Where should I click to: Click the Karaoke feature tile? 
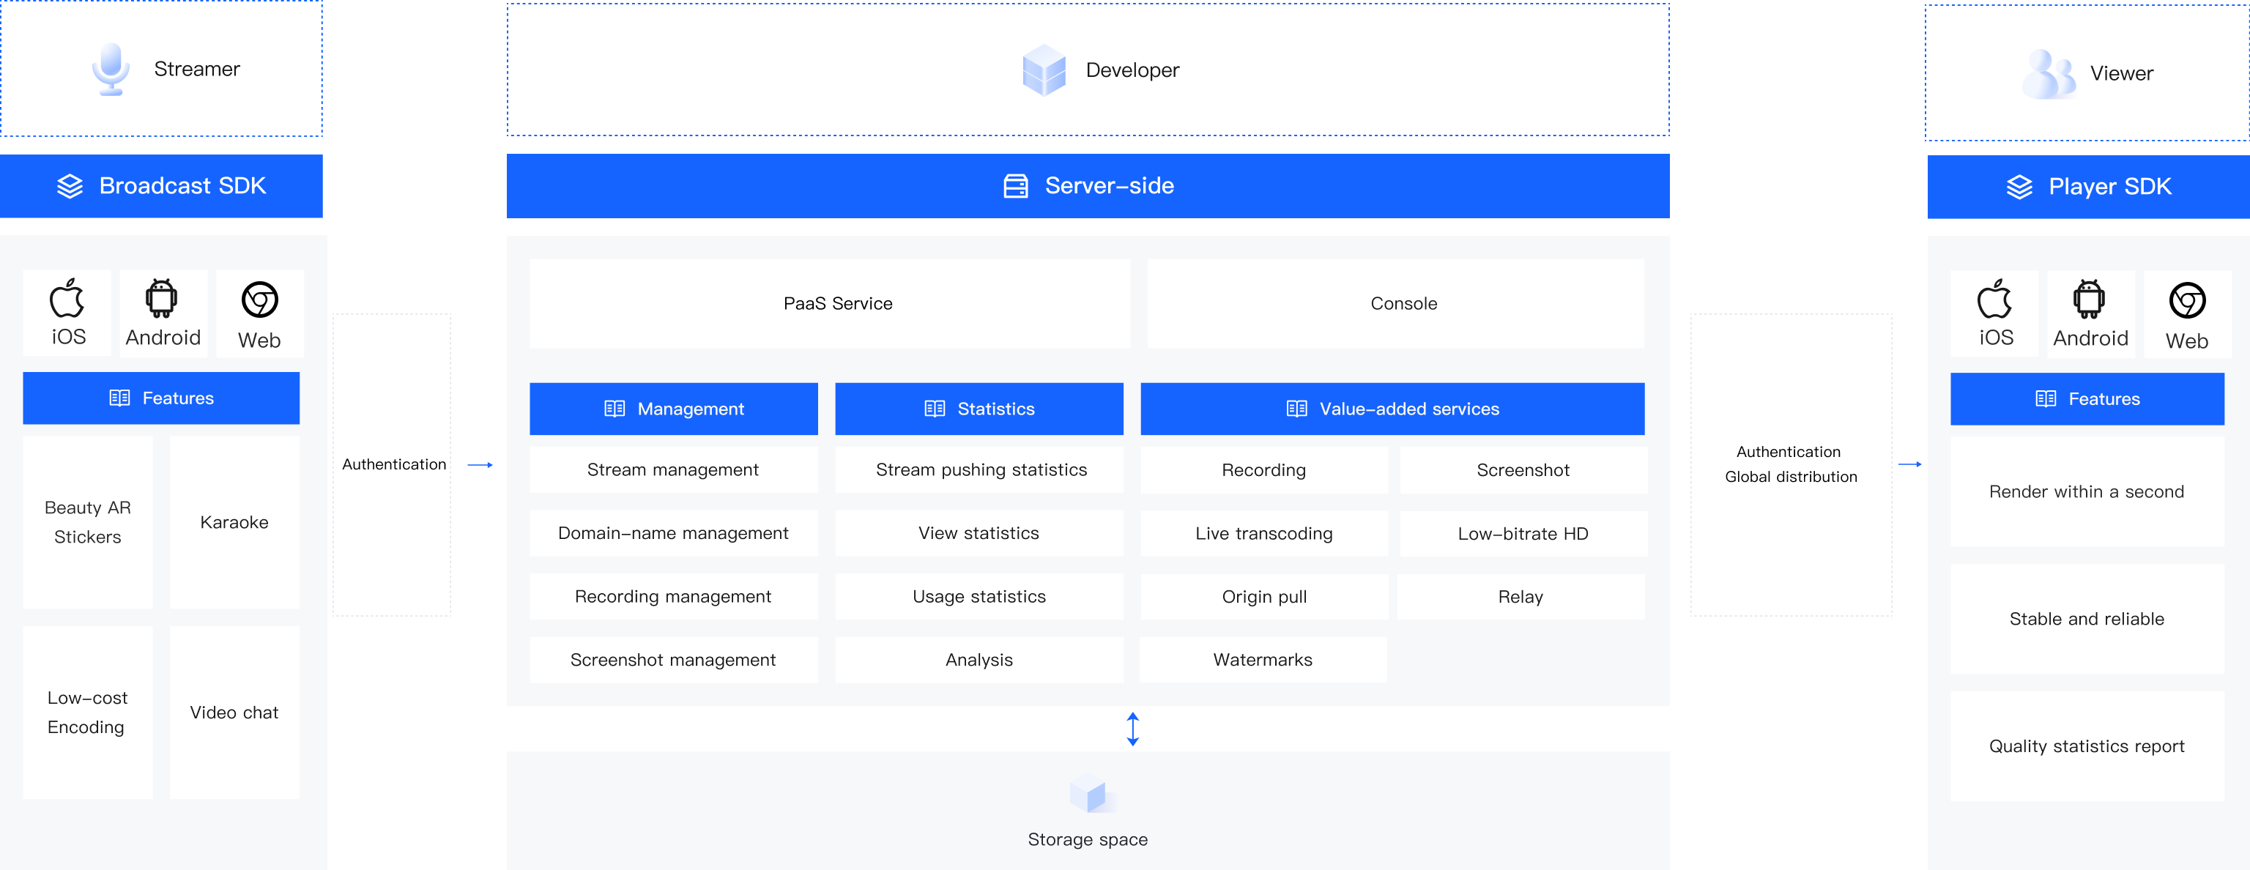[x=234, y=522]
